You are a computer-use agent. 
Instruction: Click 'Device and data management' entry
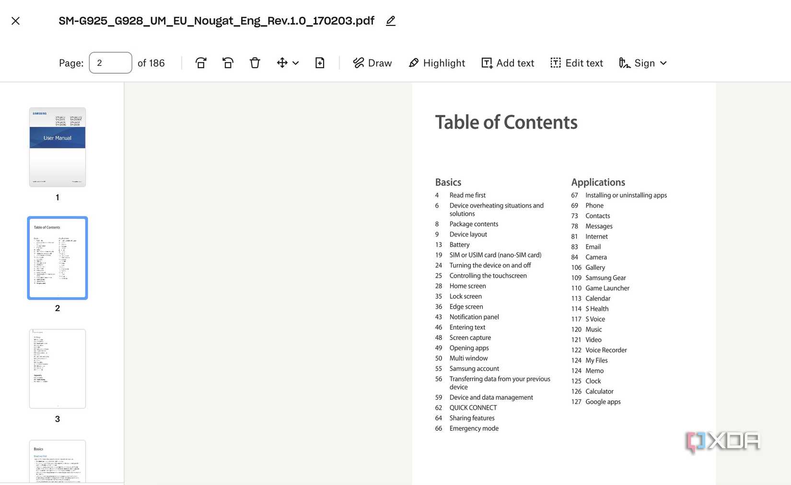tap(491, 397)
